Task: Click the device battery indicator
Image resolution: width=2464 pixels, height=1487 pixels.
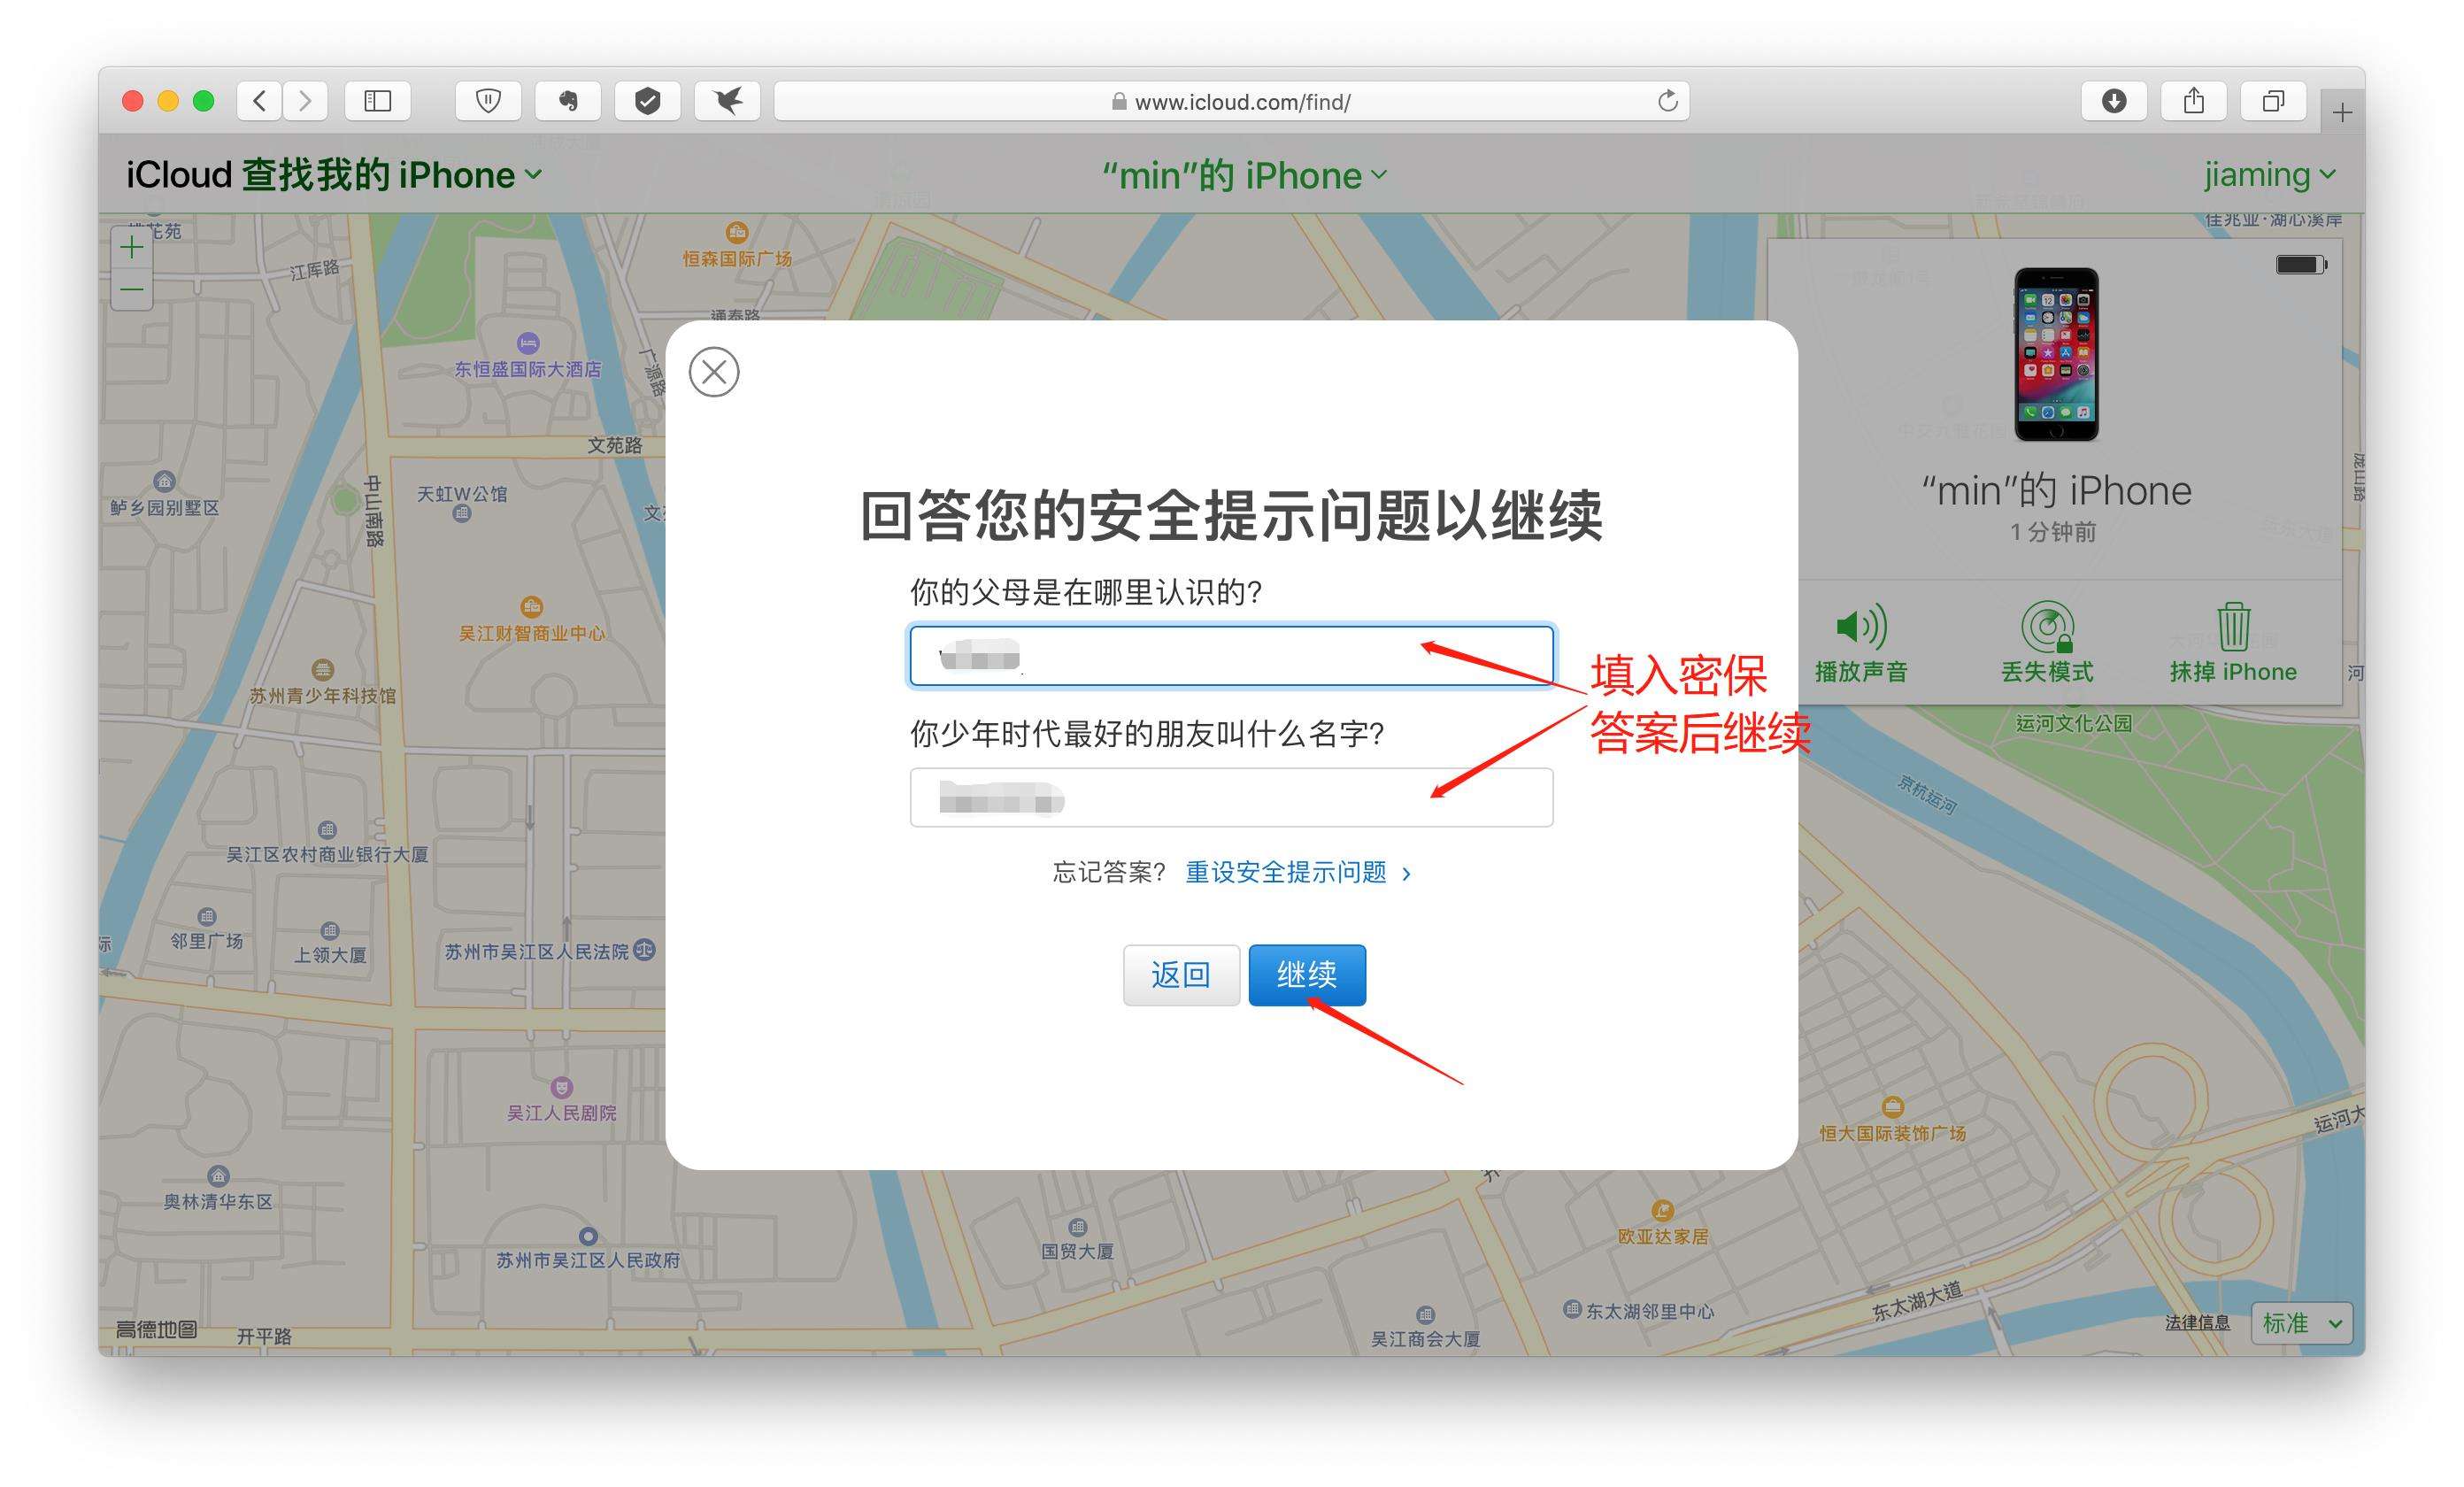Action: coord(2301,265)
